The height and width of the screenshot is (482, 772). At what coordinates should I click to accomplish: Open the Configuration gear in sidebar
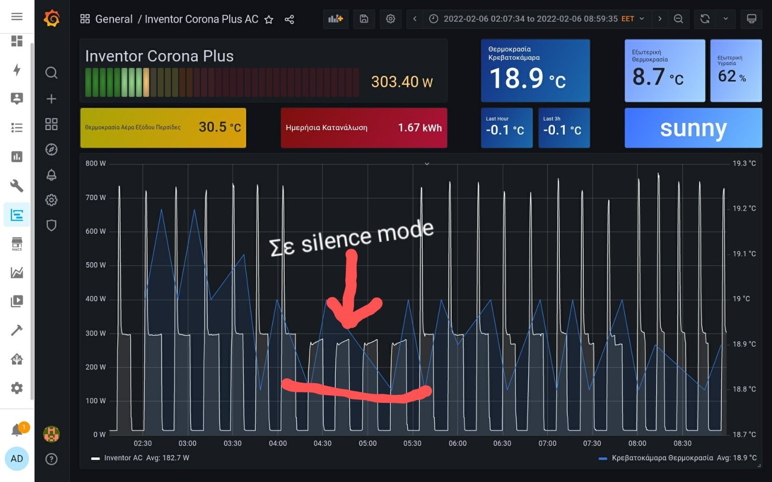coord(17,388)
